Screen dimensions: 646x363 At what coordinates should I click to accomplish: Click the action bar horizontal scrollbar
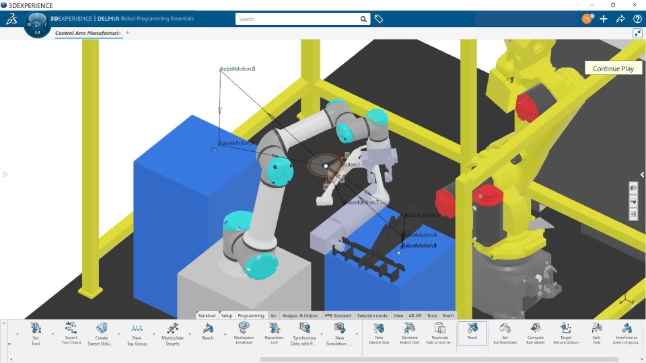(439, 359)
